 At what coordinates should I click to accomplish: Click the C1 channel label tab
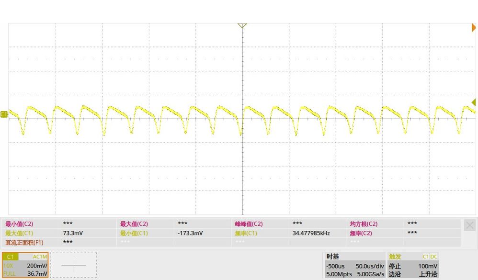tap(10, 257)
